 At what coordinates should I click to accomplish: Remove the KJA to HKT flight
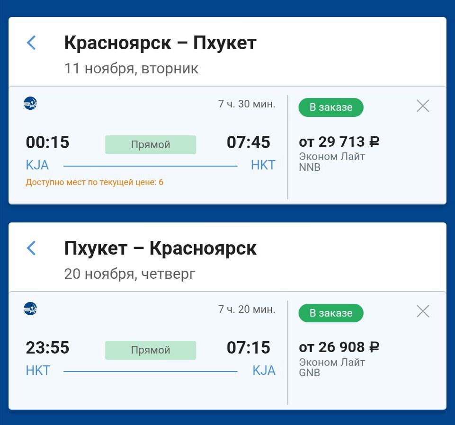tap(423, 106)
